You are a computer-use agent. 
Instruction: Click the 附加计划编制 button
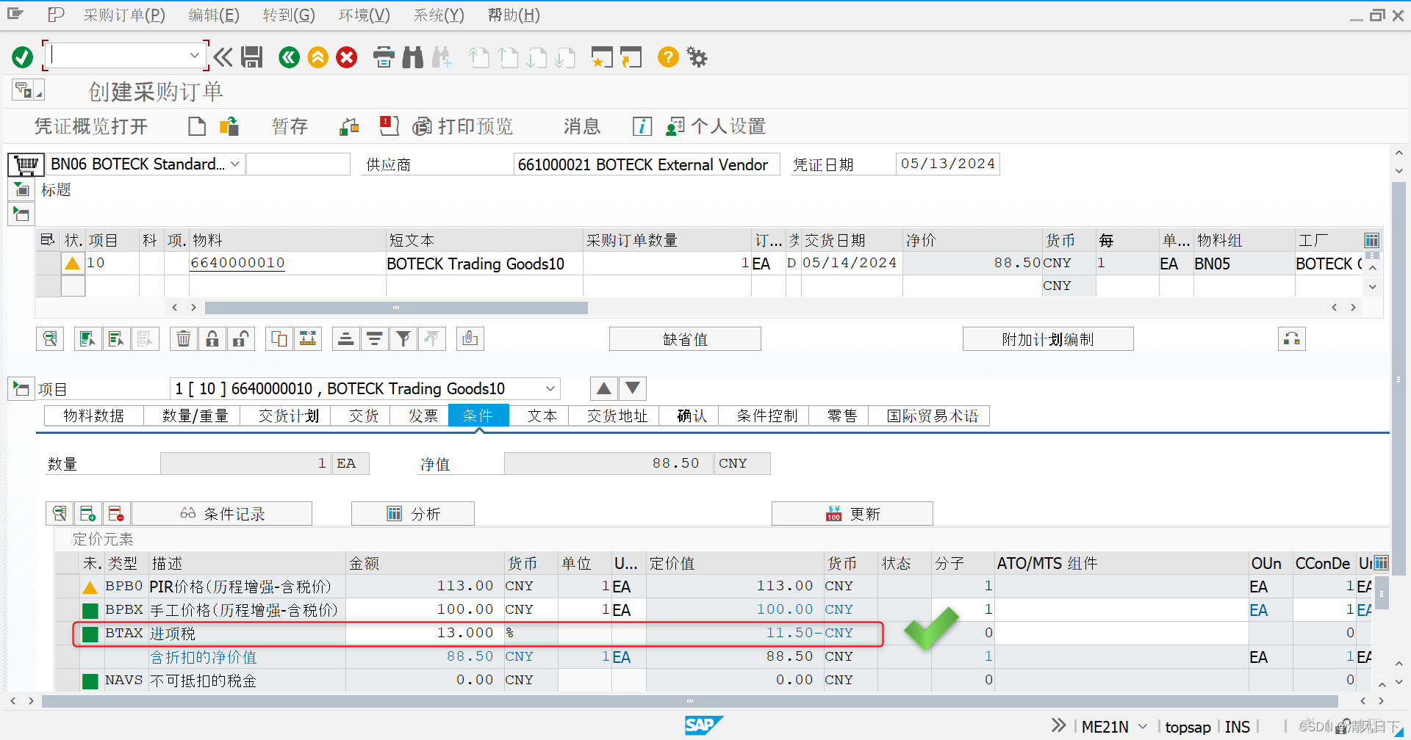1048,339
